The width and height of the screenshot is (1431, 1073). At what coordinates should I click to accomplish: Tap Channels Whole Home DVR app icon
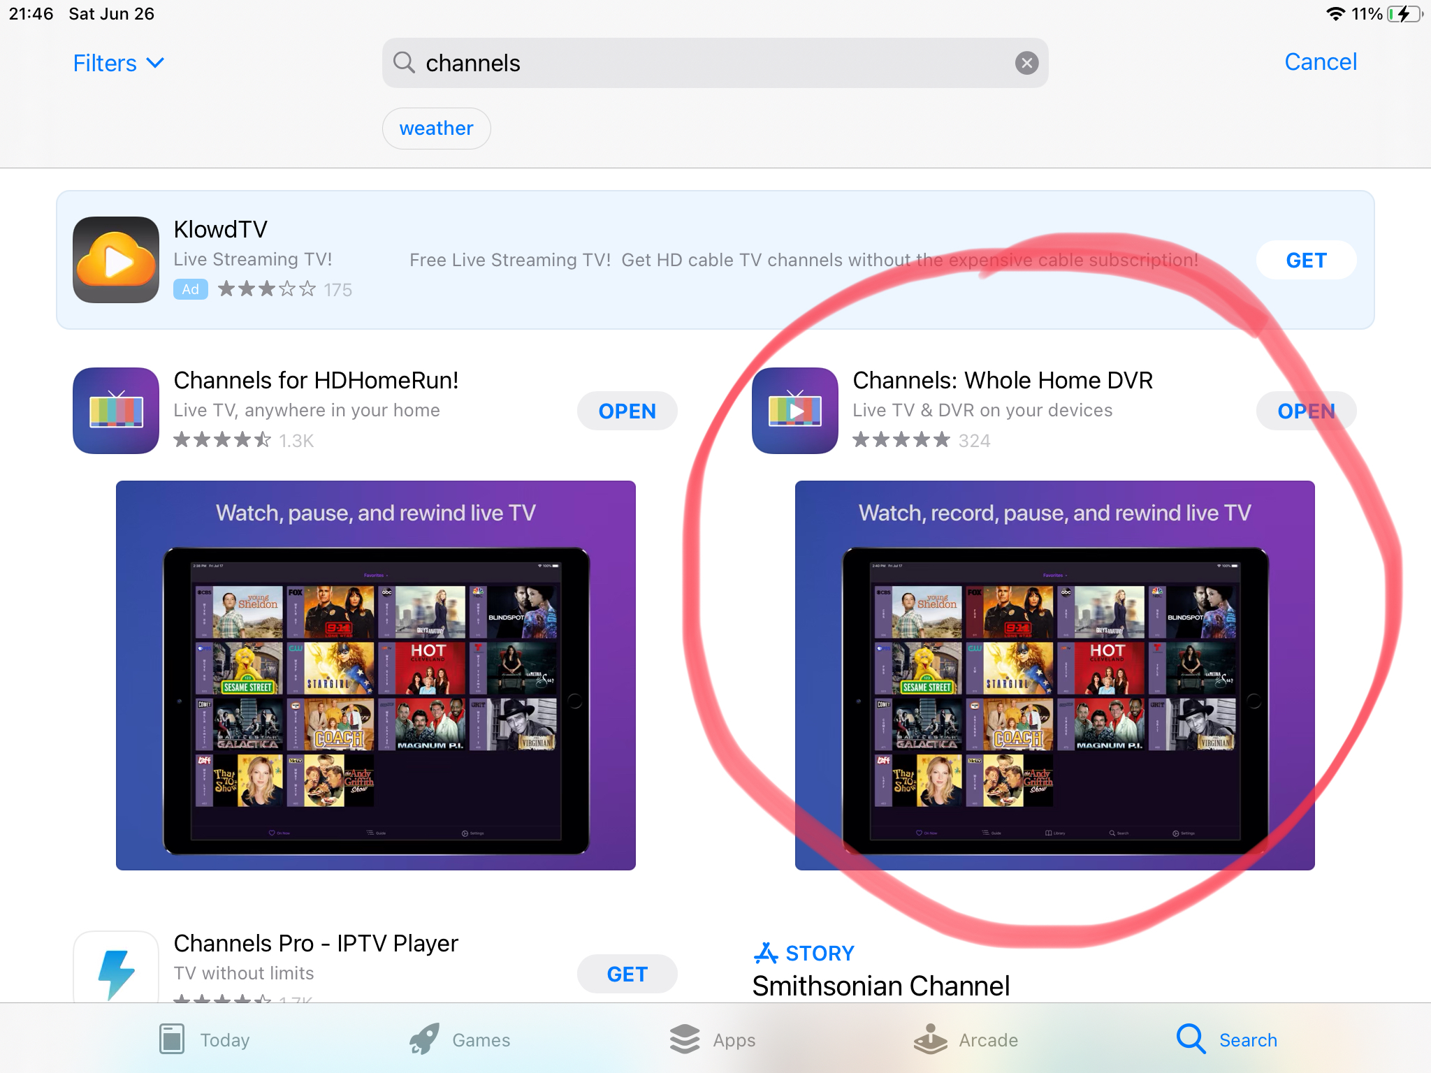tap(795, 411)
